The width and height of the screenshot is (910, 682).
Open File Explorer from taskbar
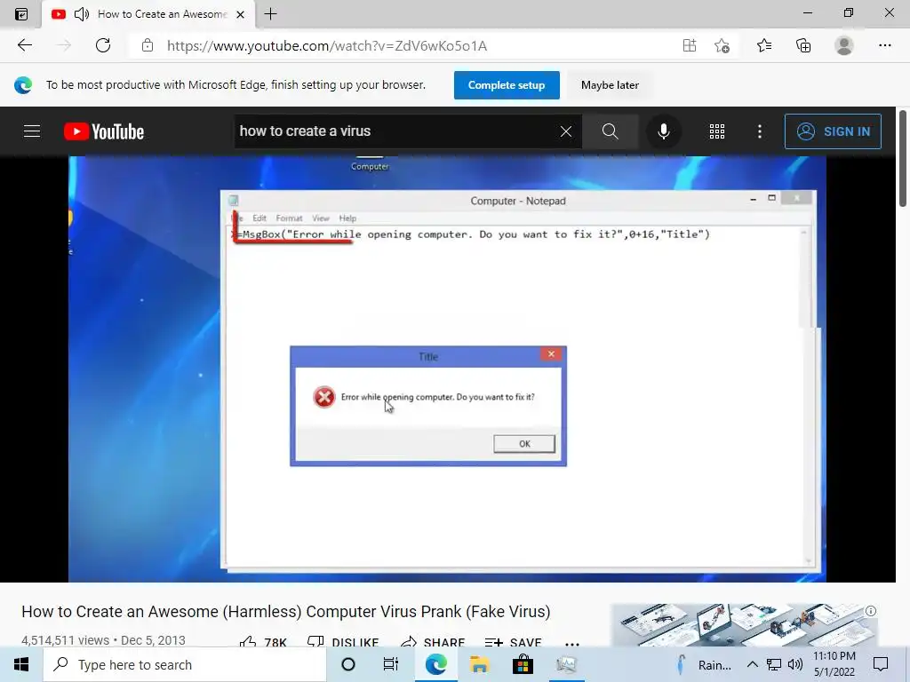point(479,664)
